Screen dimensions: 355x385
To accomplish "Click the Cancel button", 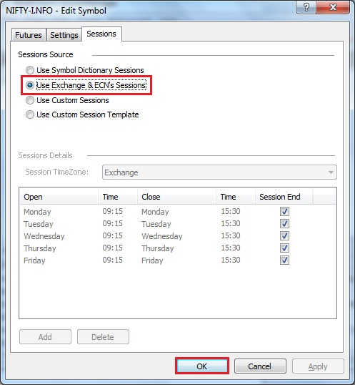I will point(260,366).
